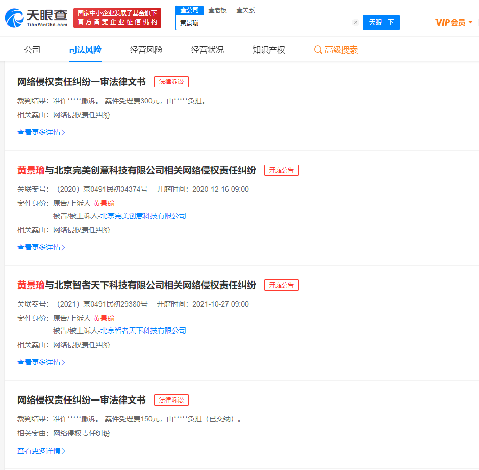Open first 网络侵权责任纠纷一审法律文书 title with 300元 fee
Viewport: 479px width, 470px height.
pos(81,82)
